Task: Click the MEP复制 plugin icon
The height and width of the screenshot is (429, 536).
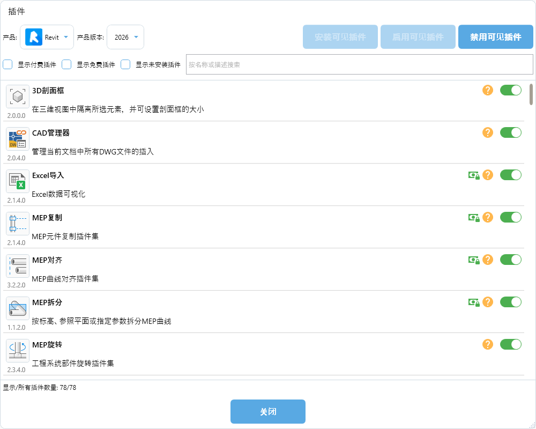Action: coord(18,224)
